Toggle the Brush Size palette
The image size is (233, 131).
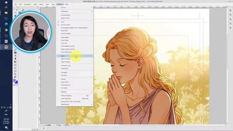pos(75,31)
